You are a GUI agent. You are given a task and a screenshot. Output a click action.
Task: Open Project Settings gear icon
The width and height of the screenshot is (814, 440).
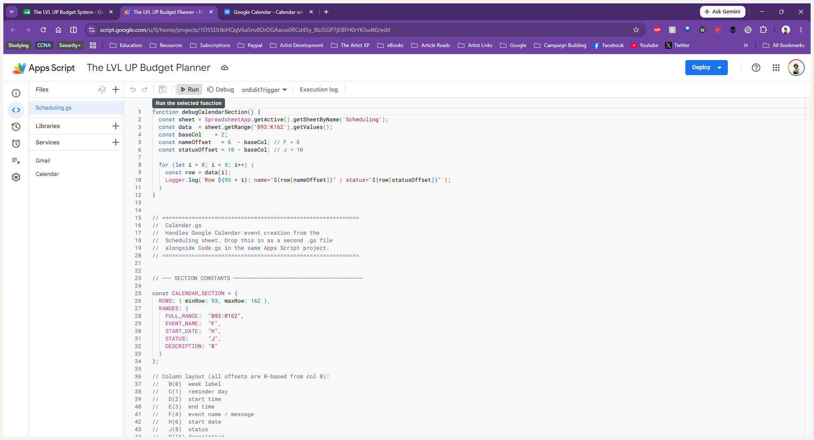click(x=16, y=177)
